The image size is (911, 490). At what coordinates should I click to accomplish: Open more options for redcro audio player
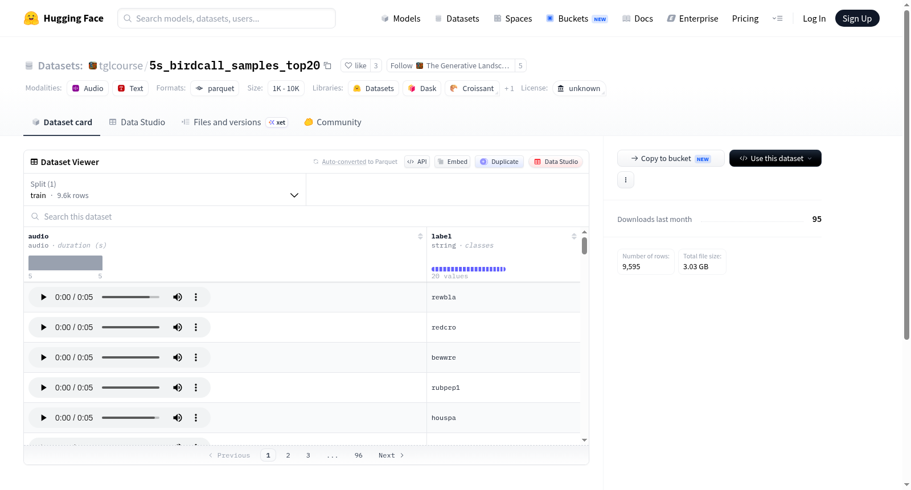point(196,327)
